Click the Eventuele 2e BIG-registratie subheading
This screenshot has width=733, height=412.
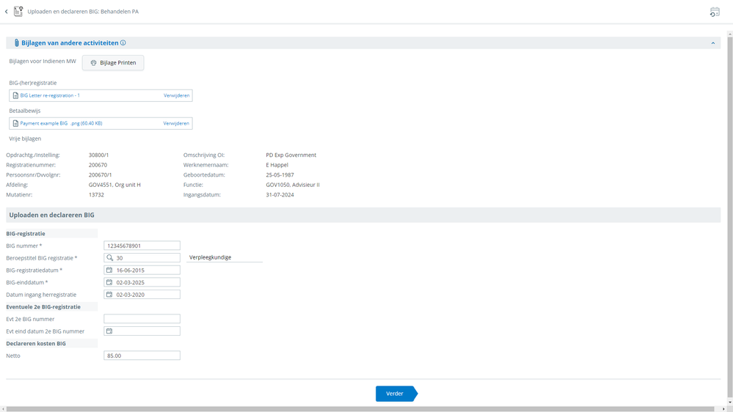[43, 307]
